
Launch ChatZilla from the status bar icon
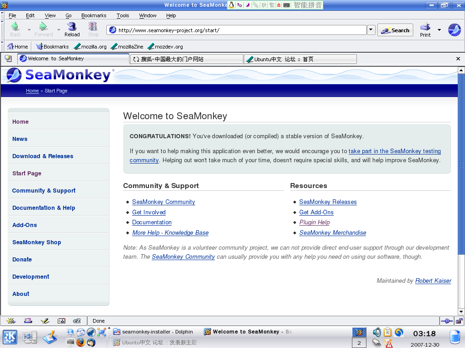coord(77,321)
